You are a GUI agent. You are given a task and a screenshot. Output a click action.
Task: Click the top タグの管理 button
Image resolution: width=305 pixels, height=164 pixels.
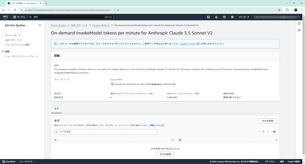pos(267,121)
